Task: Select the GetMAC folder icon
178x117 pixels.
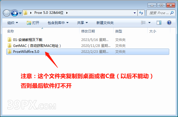Action: click(x=9, y=45)
